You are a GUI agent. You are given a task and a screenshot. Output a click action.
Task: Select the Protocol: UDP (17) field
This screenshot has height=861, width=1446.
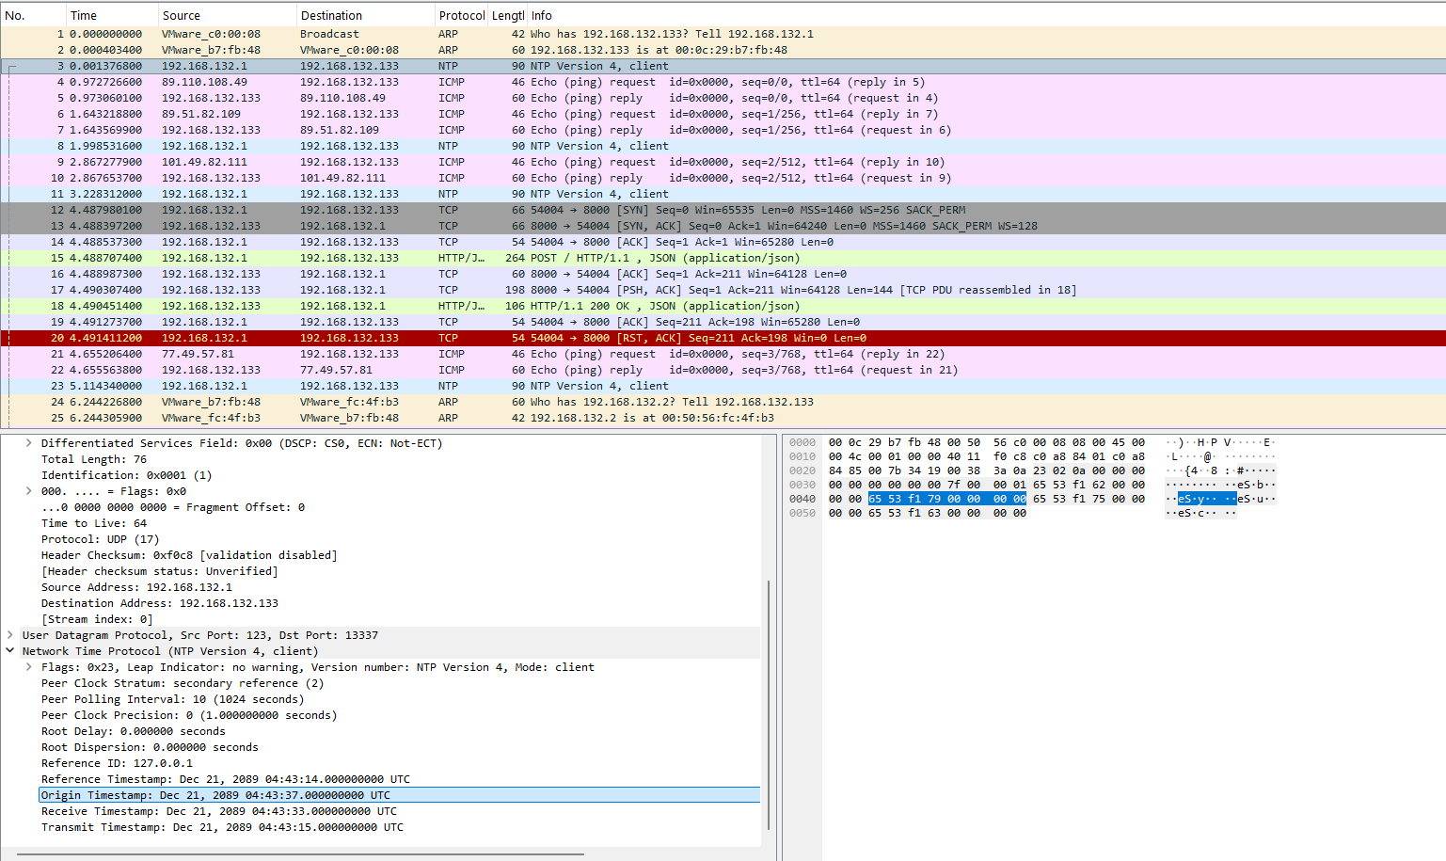pos(101,539)
